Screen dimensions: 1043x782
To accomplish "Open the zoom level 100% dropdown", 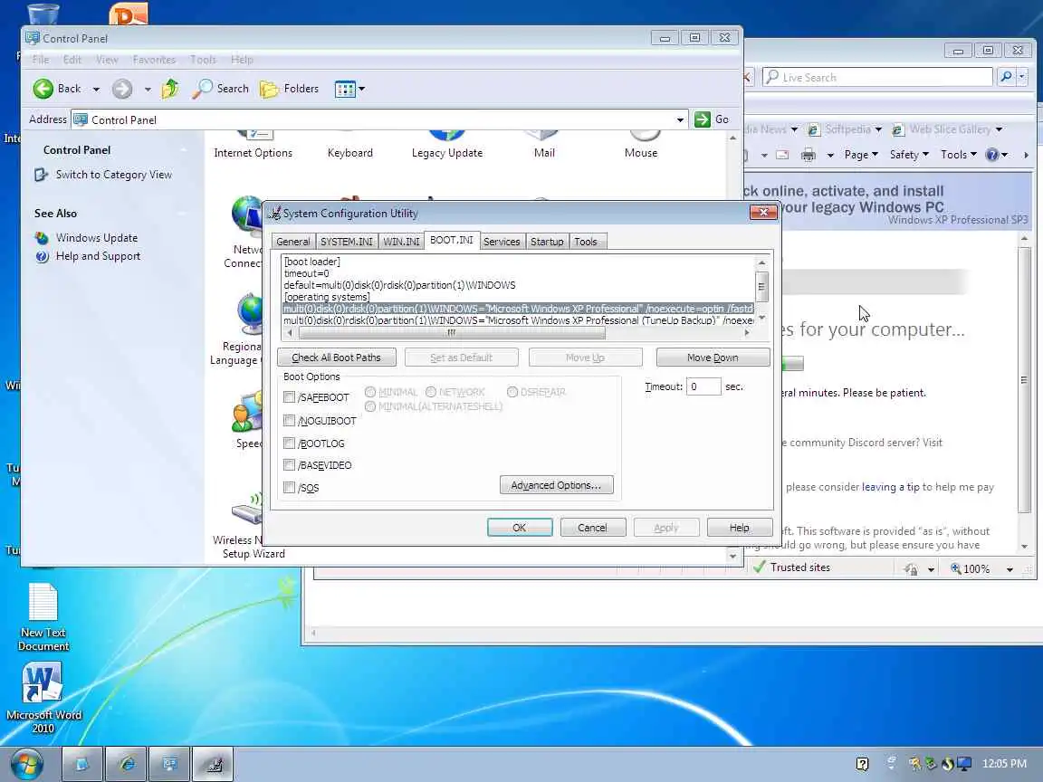I will coord(1010,569).
